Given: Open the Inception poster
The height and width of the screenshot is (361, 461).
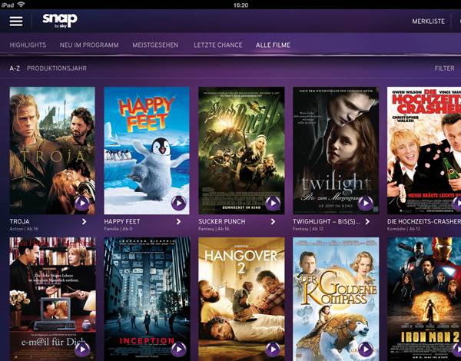Looking at the screenshot, I should point(147,300).
